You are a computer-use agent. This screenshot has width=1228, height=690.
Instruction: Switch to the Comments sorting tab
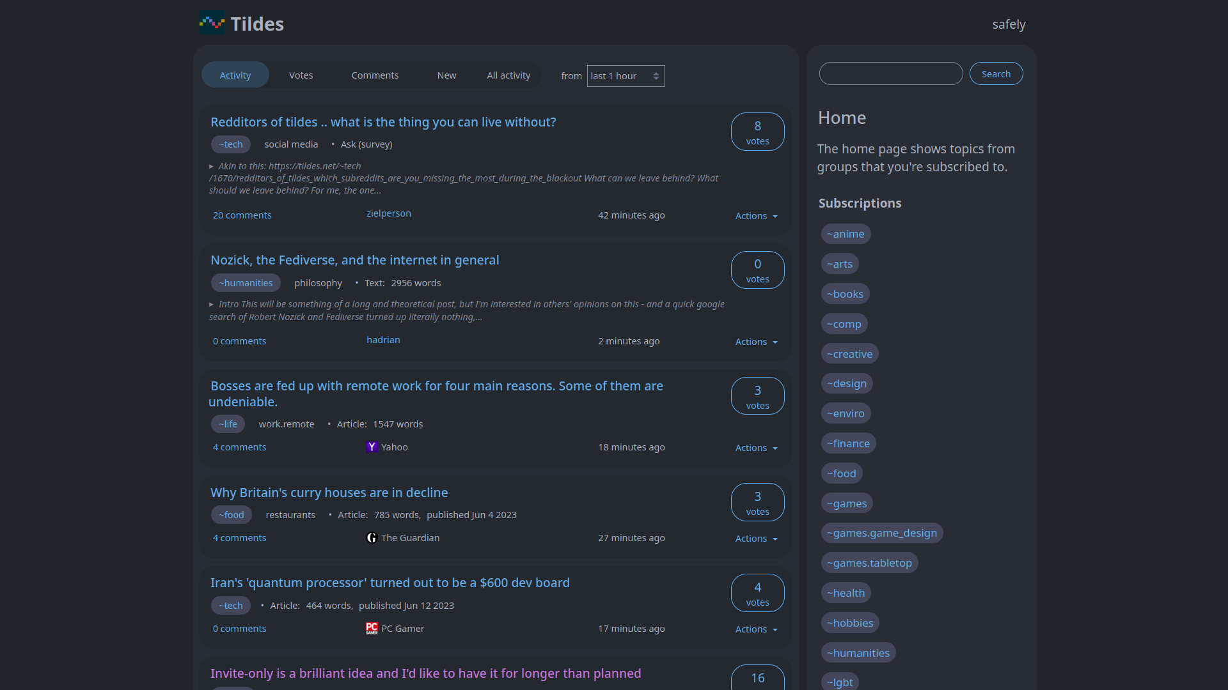click(x=375, y=75)
